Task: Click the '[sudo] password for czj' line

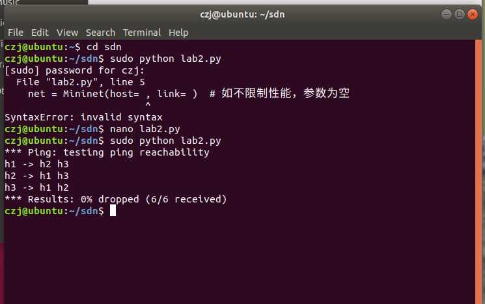Action: pos(75,70)
